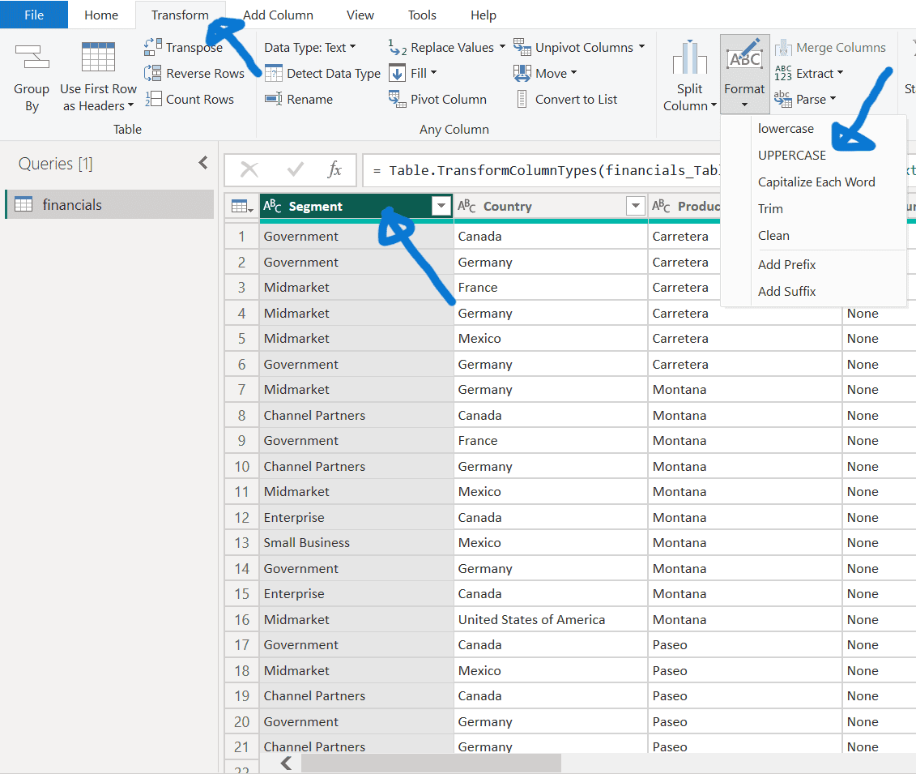Open the Tools menu

(422, 15)
